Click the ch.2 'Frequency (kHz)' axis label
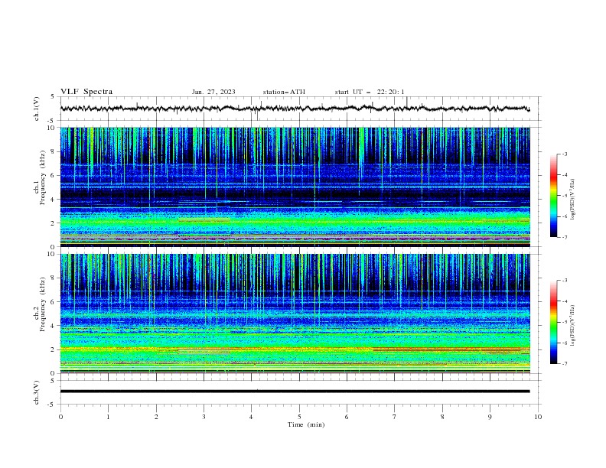606x468 pixels. coord(43,304)
